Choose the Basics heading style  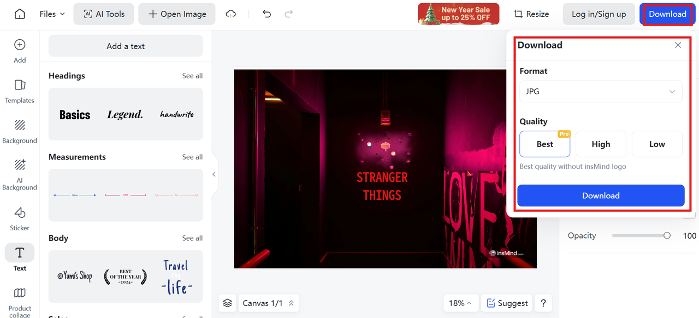pyautogui.click(x=75, y=115)
